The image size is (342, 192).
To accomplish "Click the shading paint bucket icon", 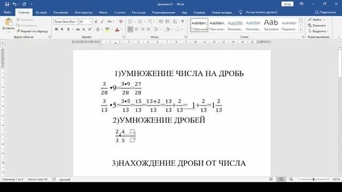I will point(167,29).
